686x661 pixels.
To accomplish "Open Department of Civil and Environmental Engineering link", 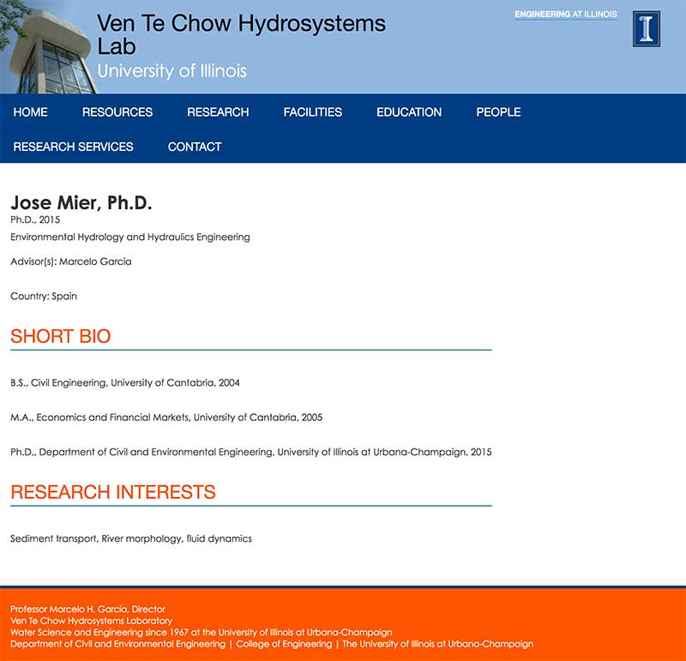I will point(117,644).
